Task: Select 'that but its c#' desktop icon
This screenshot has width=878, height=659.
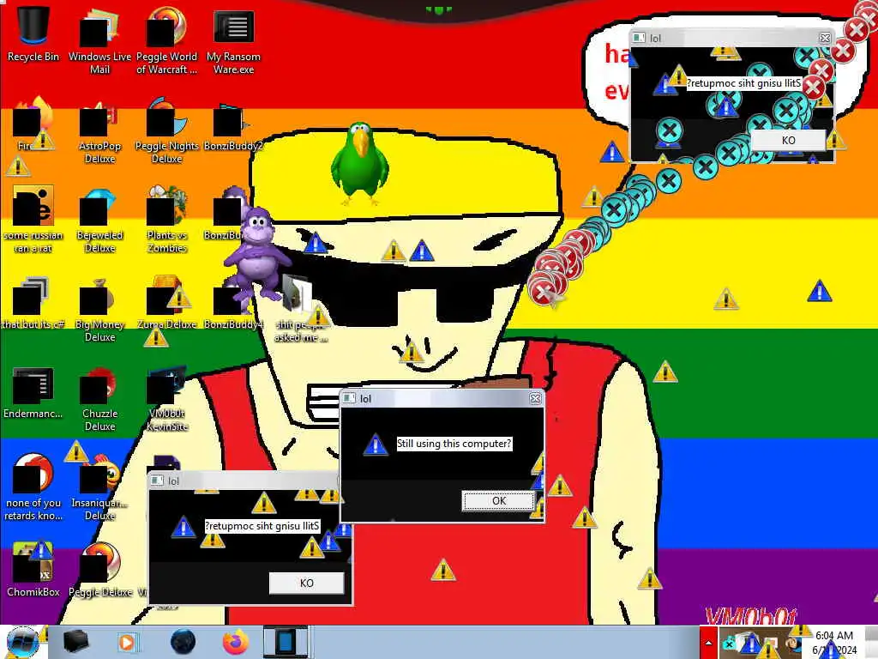Action: pyautogui.click(x=33, y=303)
